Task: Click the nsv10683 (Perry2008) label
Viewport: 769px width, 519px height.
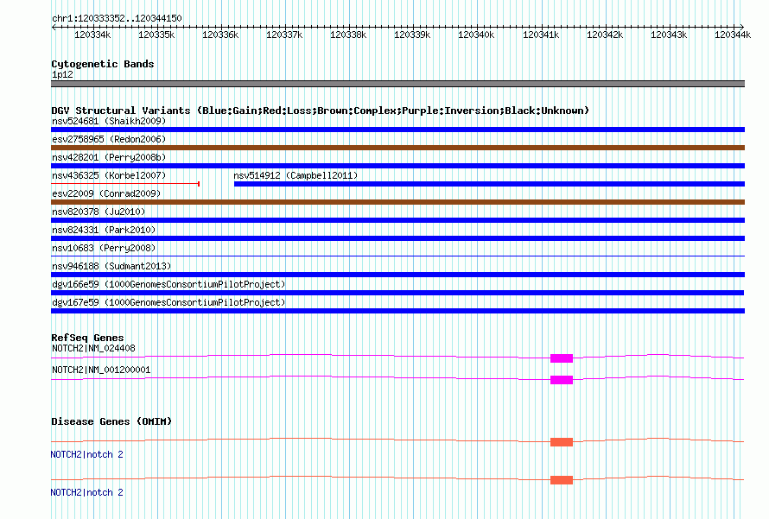Action: click(104, 248)
